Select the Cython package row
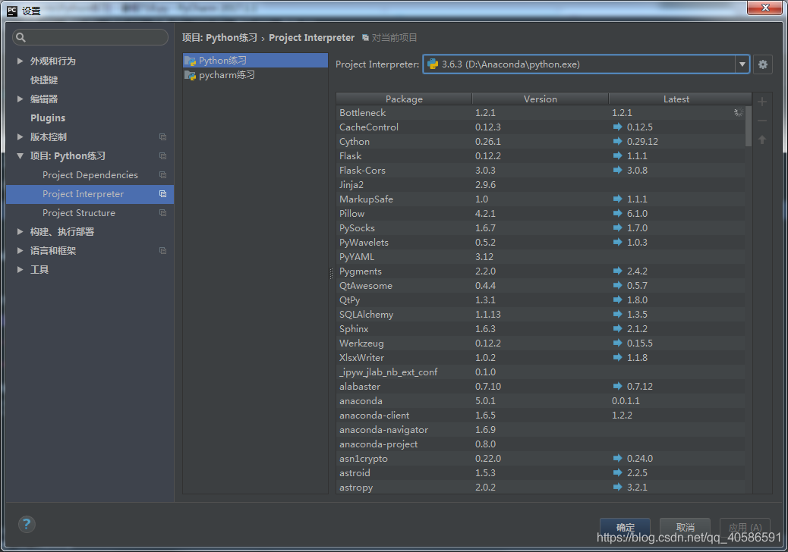 coord(541,142)
